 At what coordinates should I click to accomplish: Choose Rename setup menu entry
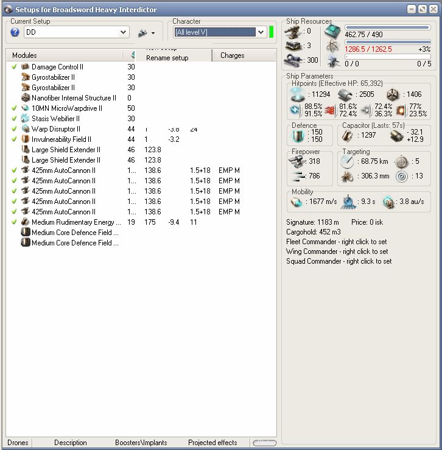pyautogui.click(x=167, y=58)
